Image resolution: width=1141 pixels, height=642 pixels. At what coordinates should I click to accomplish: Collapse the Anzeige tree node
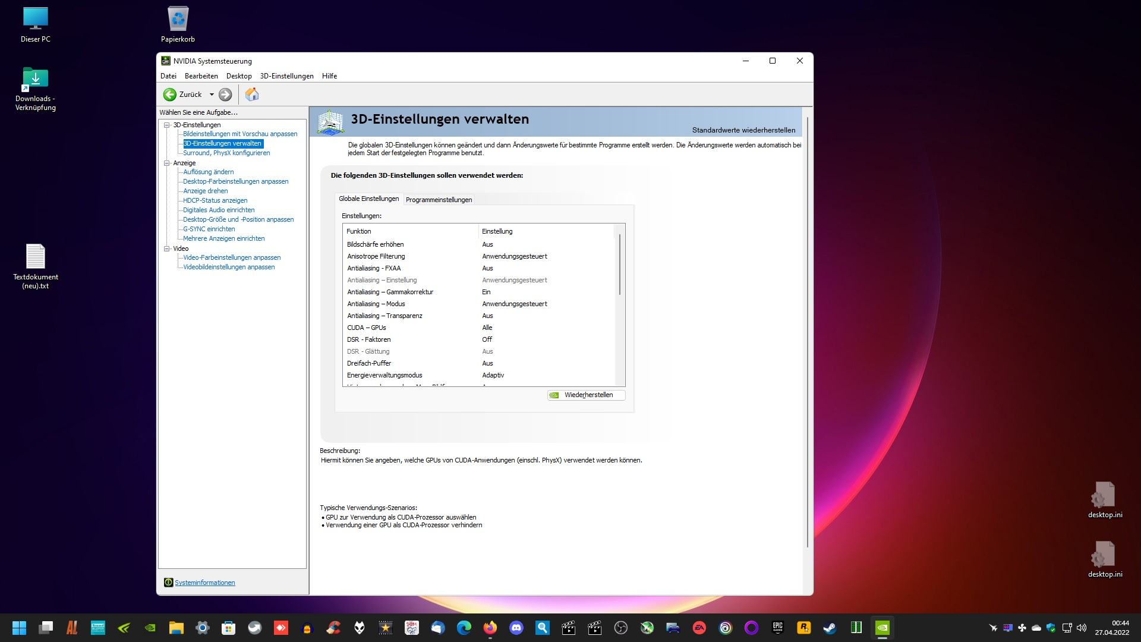coord(167,163)
